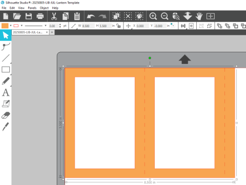The width and height of the screenshot is (246, 185).
Task: Click the Group icon
Action: (201, 26)
